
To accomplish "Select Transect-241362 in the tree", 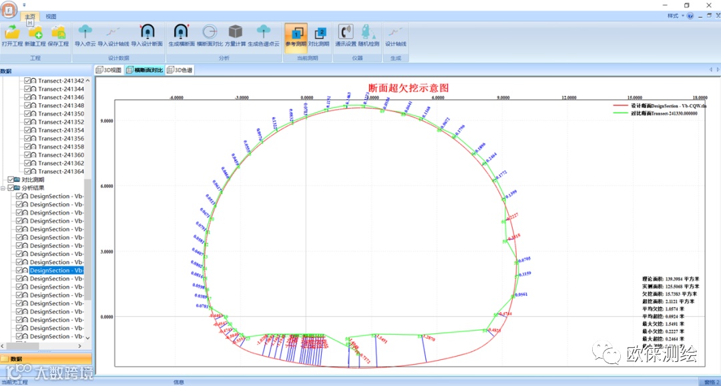I will click(61, 163).
